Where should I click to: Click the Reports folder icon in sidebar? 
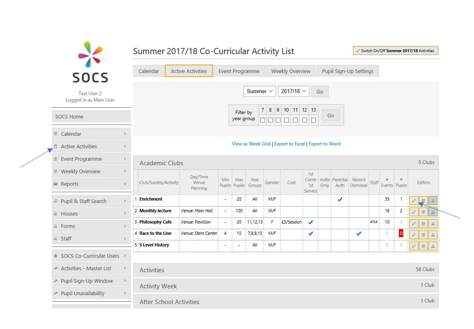tap(55, 184)
